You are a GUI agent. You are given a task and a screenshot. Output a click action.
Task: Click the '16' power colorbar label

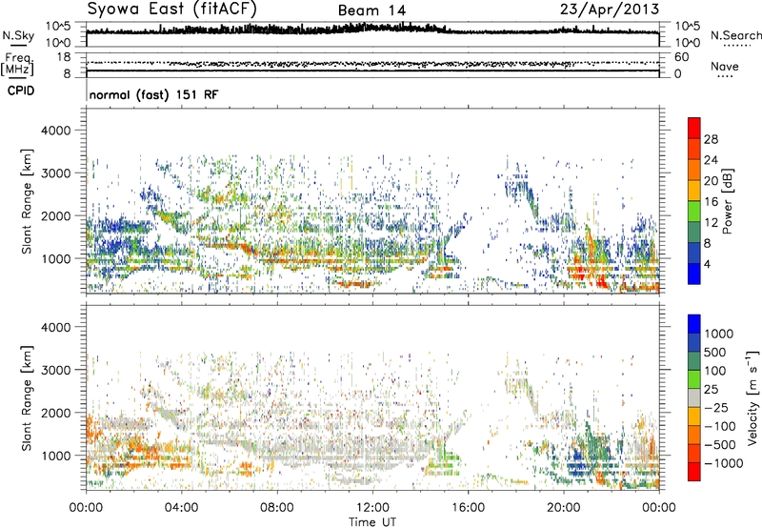711,202
